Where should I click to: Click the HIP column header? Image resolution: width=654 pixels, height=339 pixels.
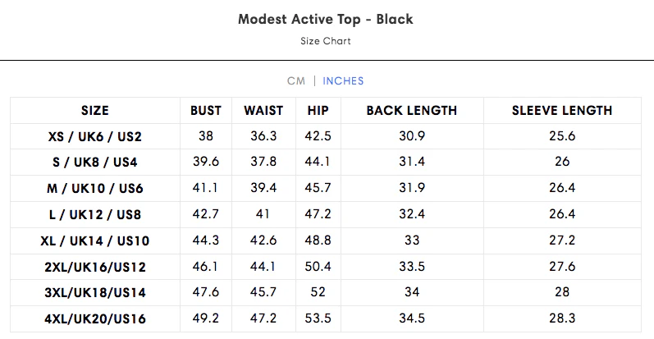tap(318, 111)
